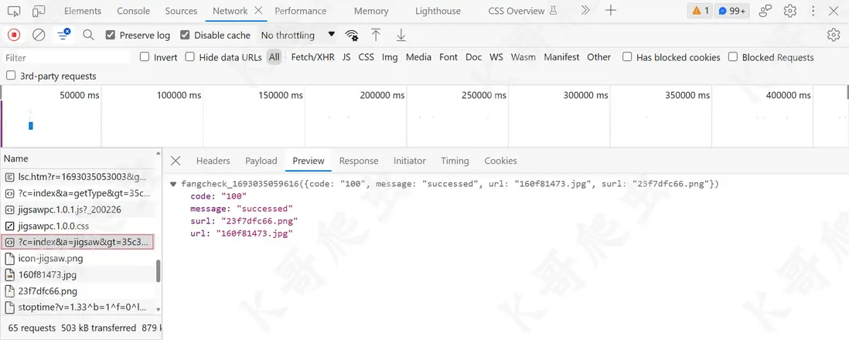Screen dimensions: 849x340
Task: Open DevTools settings gear icon
Action: (790, 11)
